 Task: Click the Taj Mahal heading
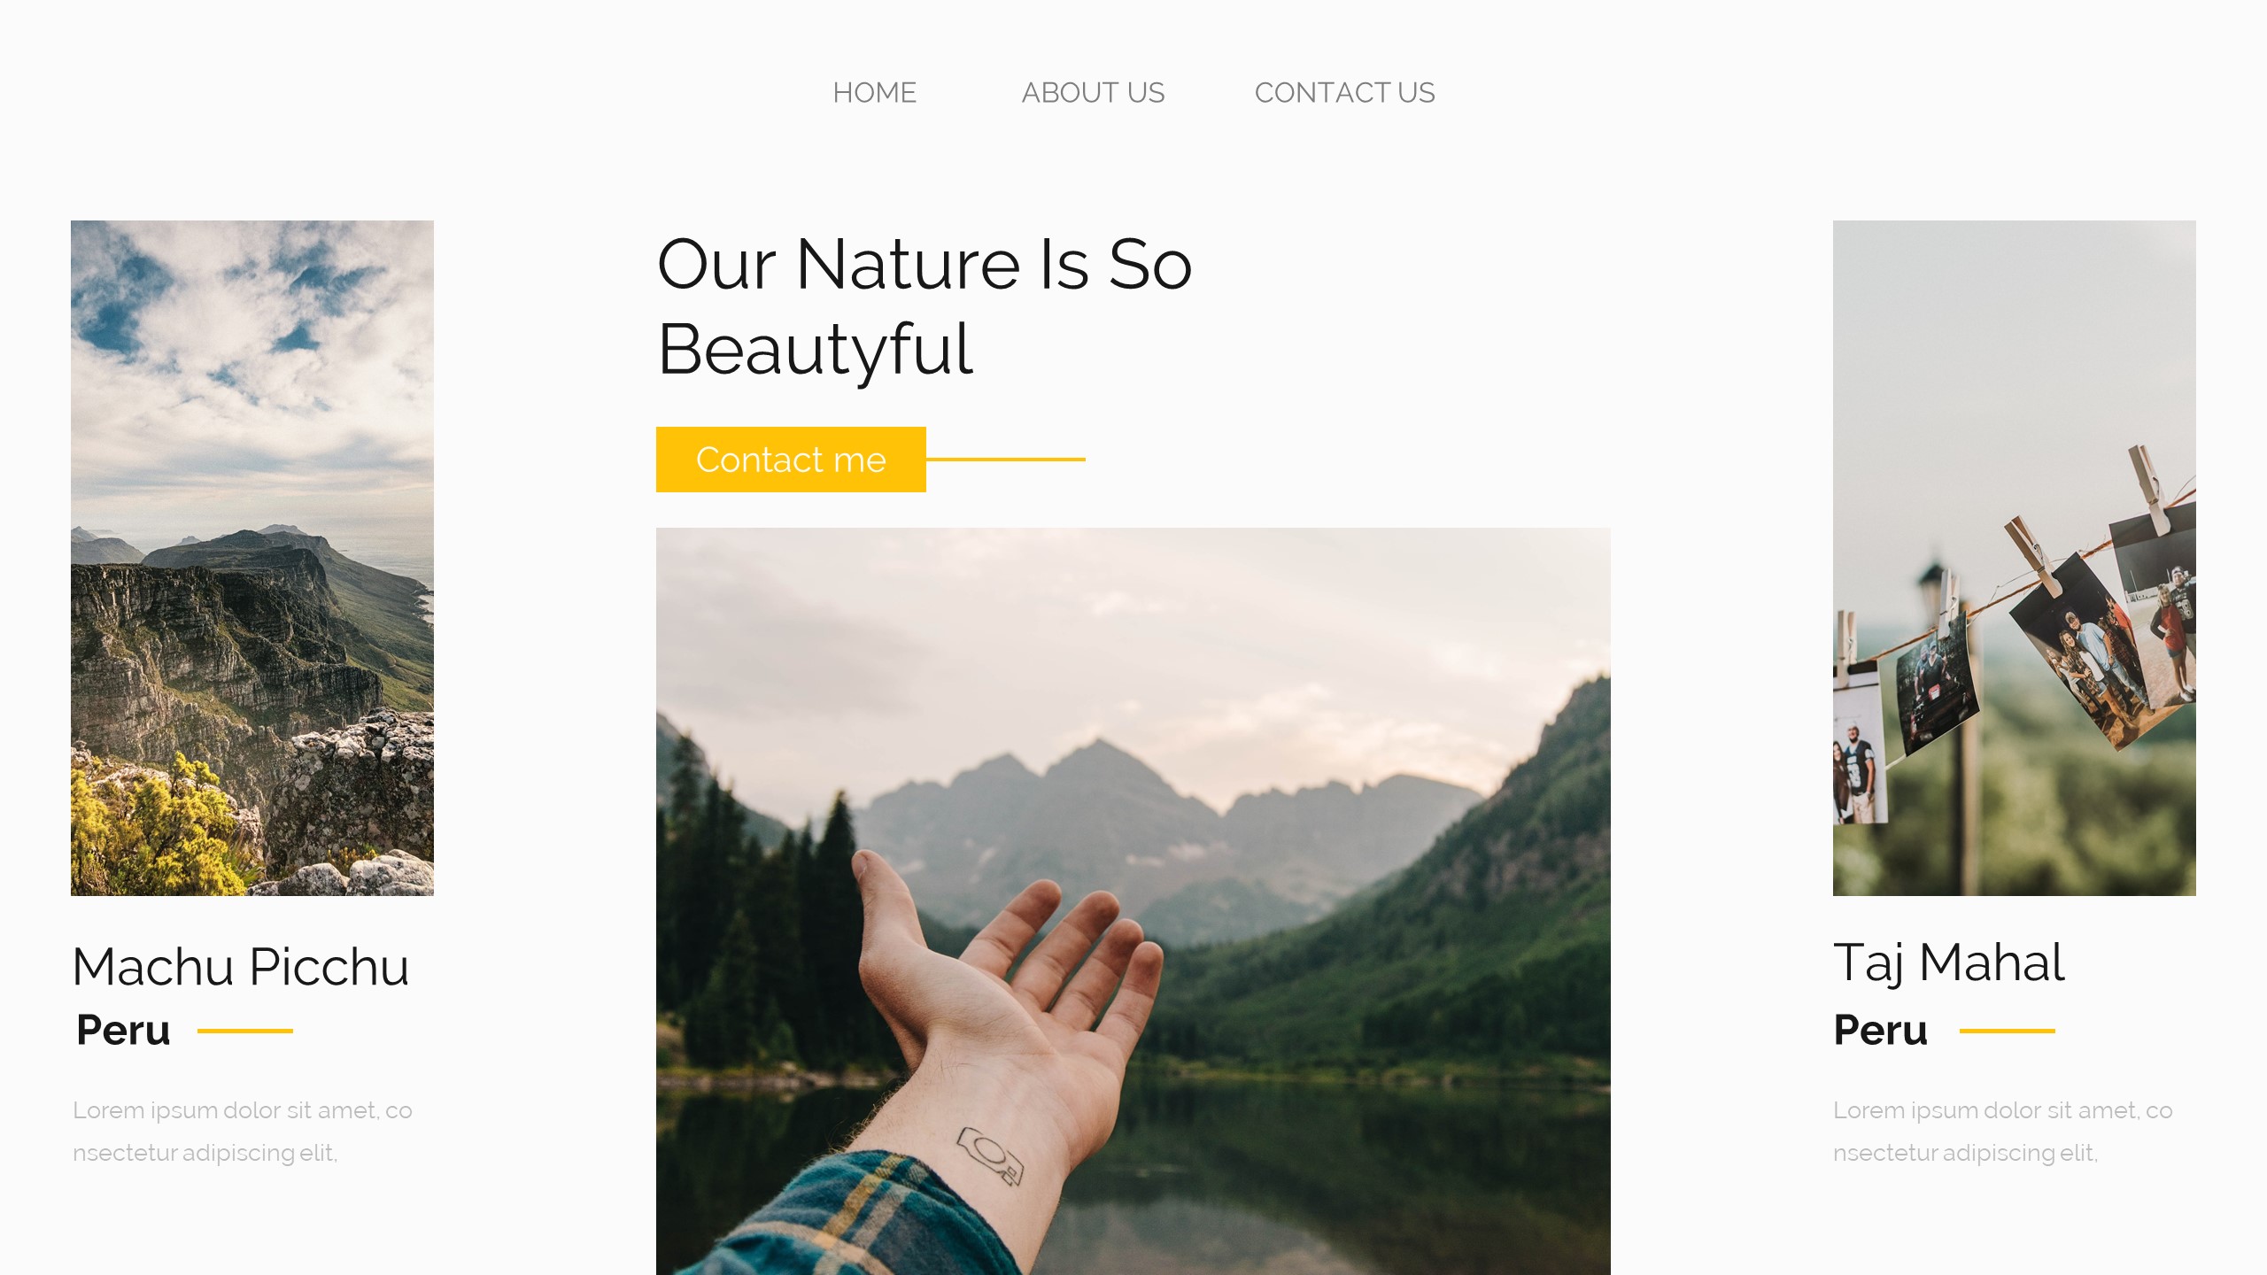1949,962
